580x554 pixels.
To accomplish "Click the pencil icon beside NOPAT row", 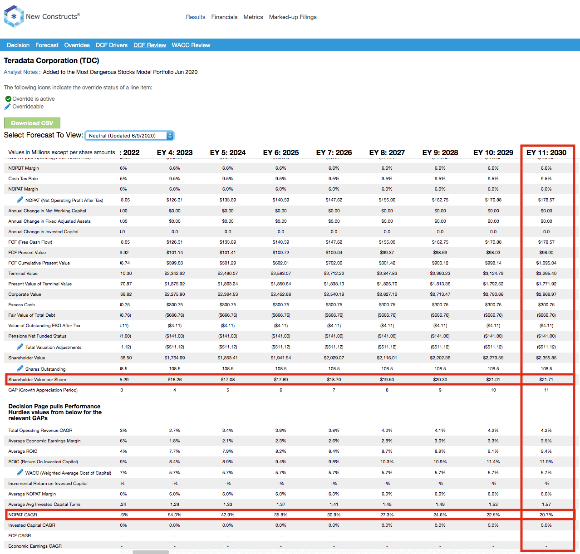I will 20,200.
